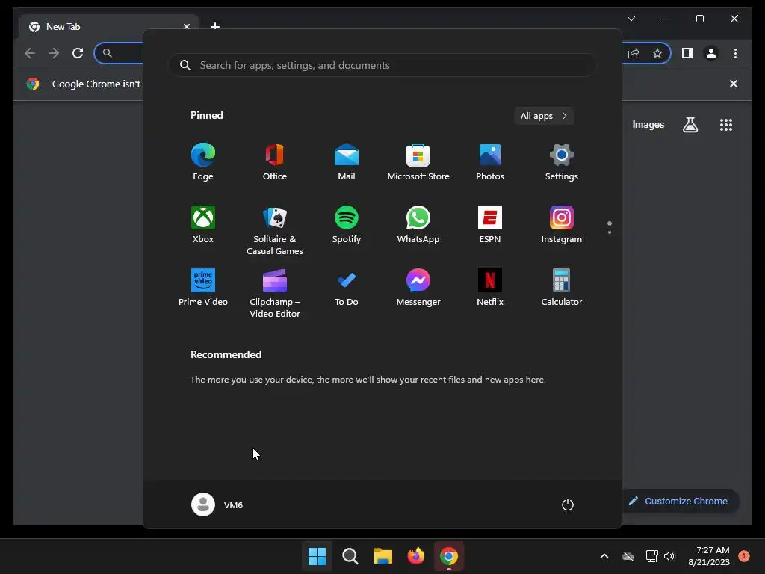Open Microsoft Store

pos(418,162)
